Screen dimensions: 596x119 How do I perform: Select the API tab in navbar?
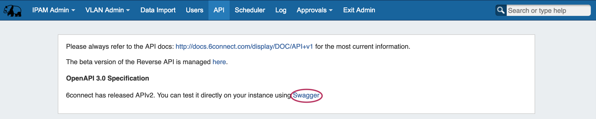coord(219,10)
